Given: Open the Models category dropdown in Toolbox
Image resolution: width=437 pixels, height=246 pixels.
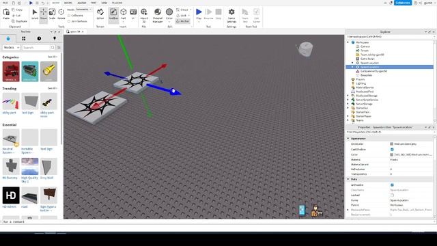Looking at the screenshot, I should click(11, 47).
